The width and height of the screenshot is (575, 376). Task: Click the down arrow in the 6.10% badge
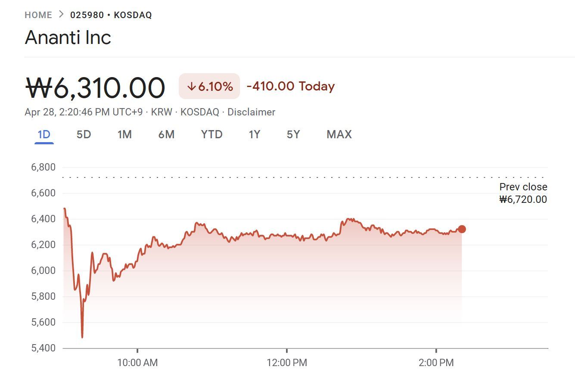(x=192, y=87)
